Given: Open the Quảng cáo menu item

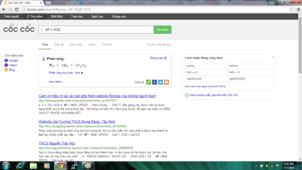Looking at the screenshot, I should (119, 17).
